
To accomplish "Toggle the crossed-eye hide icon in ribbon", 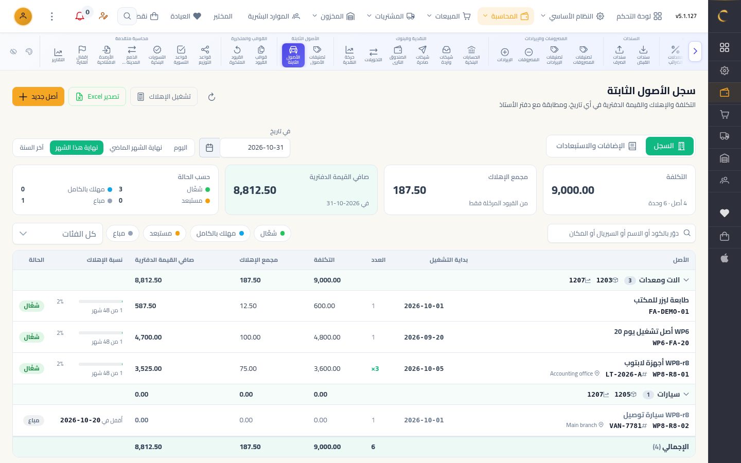I will coord(14,51).
